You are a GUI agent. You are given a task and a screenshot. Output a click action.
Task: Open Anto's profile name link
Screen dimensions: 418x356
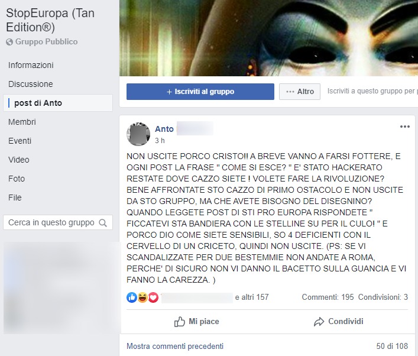164,129
